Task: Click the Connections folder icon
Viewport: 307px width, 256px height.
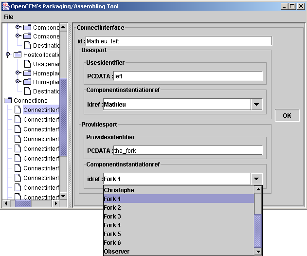Action: coord(8,100)
